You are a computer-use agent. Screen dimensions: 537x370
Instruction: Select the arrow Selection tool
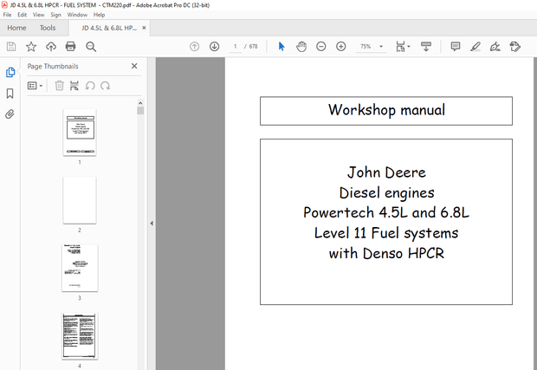(281, 46)
